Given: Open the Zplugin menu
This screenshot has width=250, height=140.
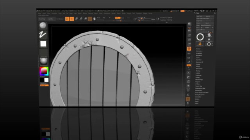Looking at the screenshot, I should [145, 13].
